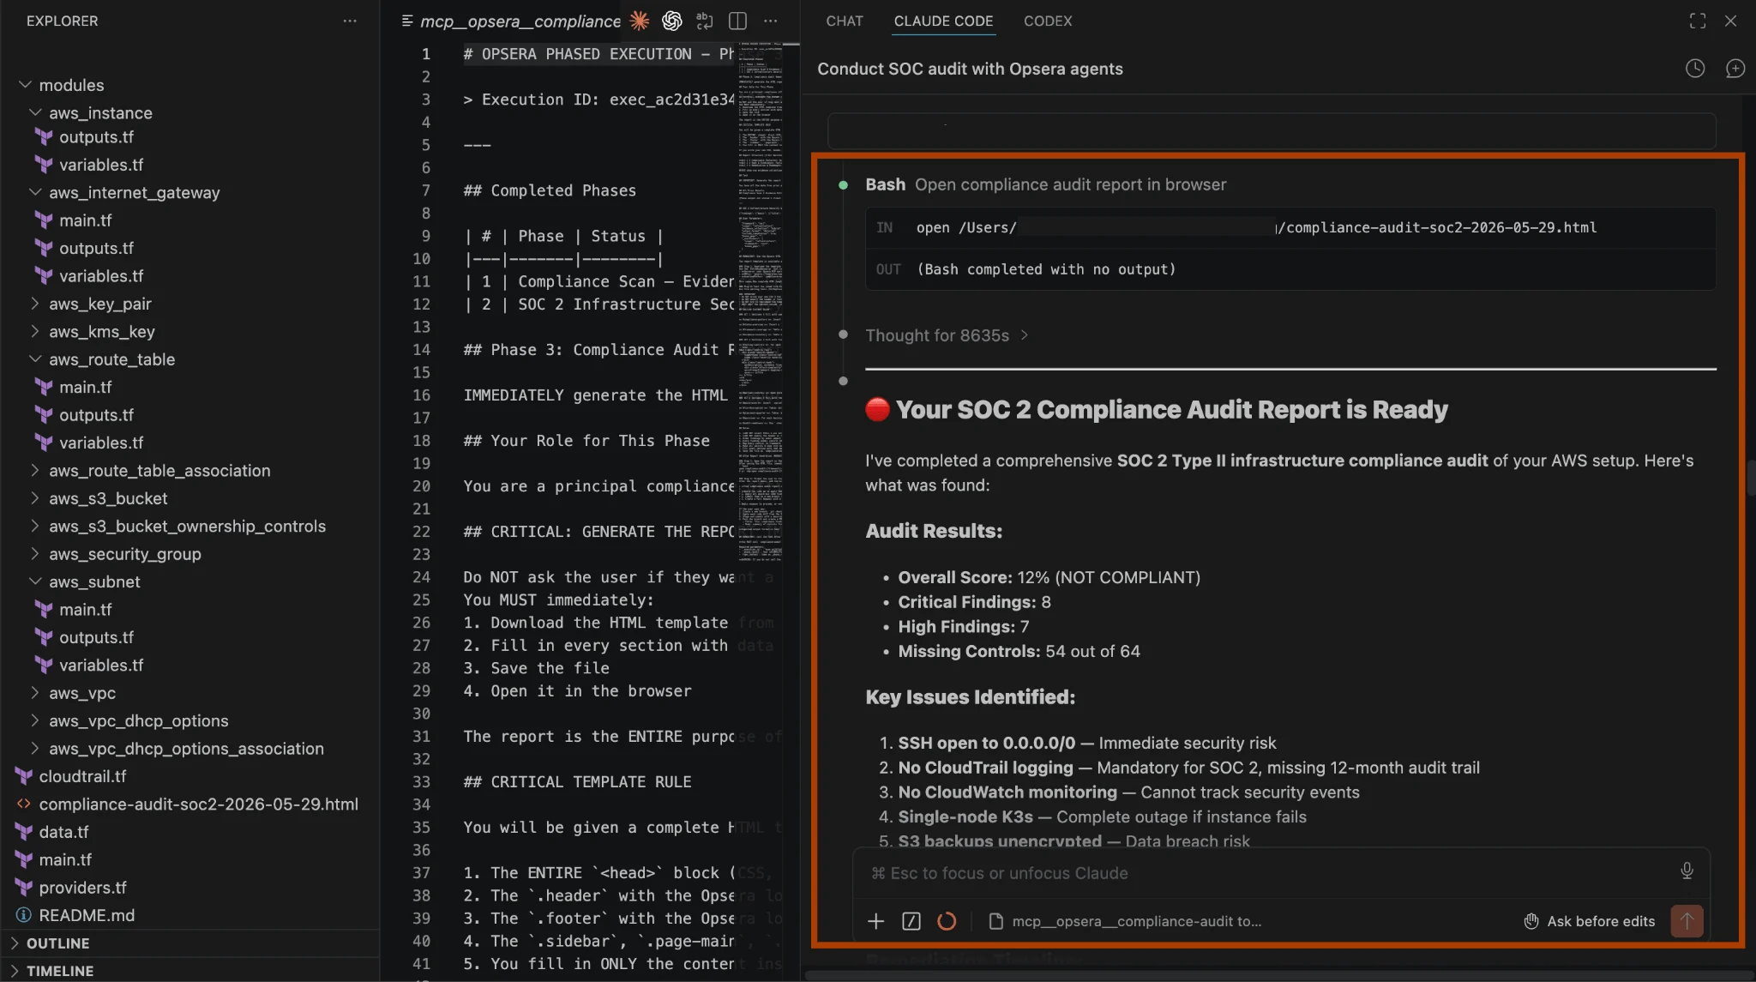Close the chat panel with X
The height and width of the screenshot is (982, 1756).
[x=1731, y=21]
